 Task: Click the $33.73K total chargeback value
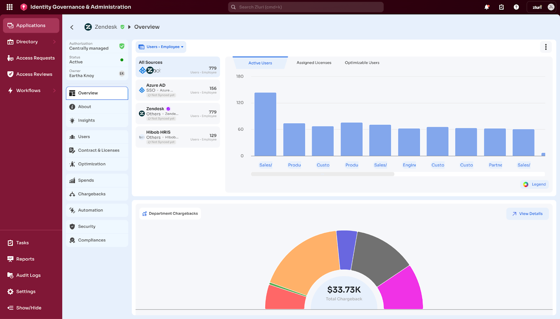pos(344,290)
